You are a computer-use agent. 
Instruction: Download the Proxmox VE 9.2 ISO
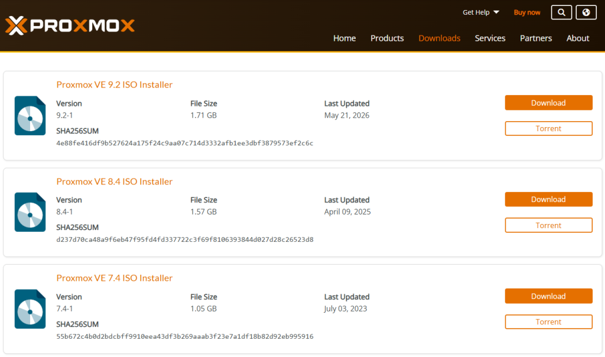[x=549, y=103]
